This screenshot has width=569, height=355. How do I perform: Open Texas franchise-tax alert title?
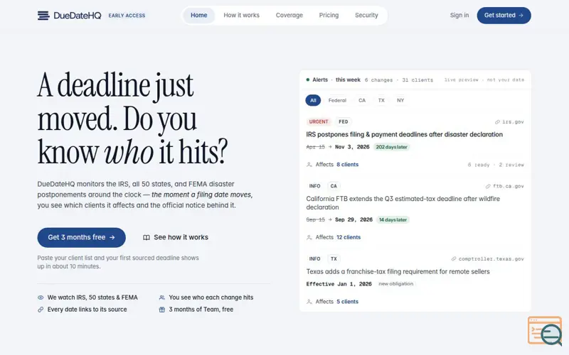pos(398,272)
